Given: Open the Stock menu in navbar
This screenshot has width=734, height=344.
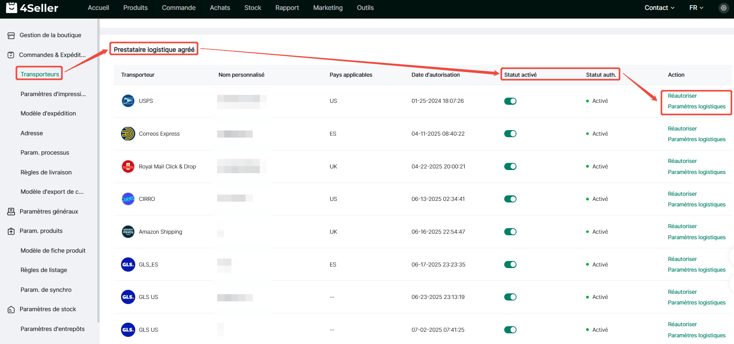Looking at the screenshot, I should click(253, 8).
